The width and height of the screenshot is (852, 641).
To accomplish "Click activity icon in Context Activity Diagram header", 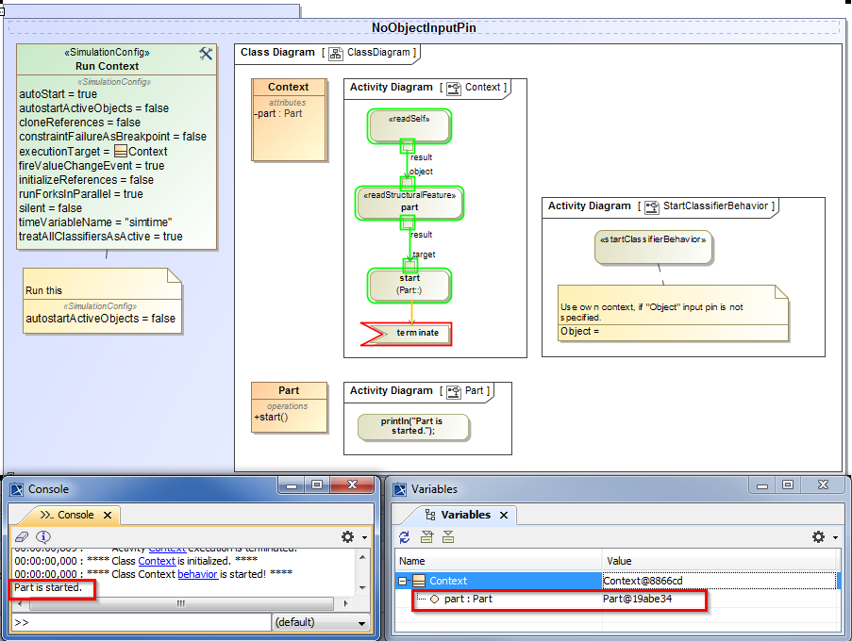I will pyautogui.click(x=454, y=88).
